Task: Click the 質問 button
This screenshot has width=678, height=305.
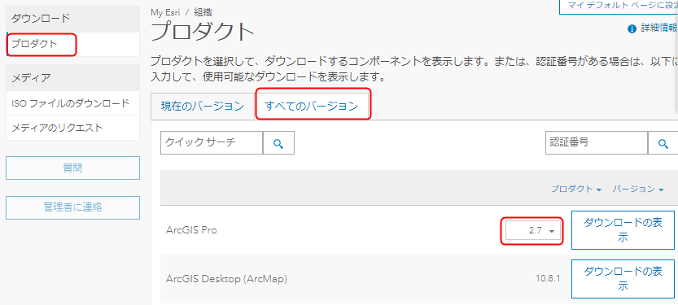Action: [x=72, y=168]
